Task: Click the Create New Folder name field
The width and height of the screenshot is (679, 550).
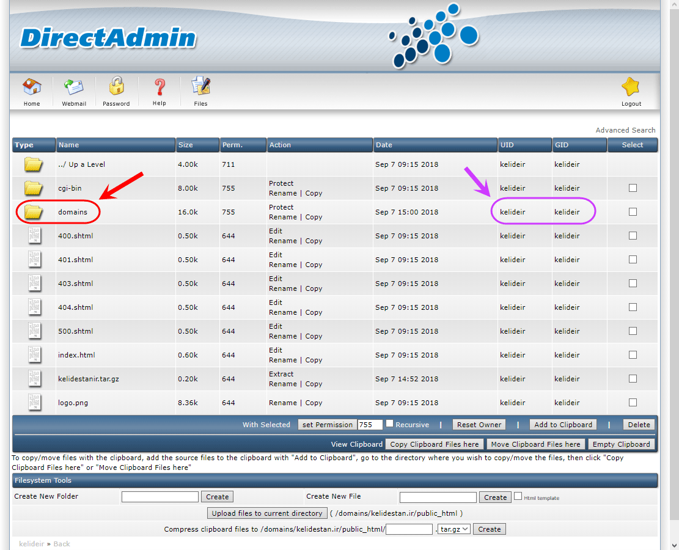Action: pyautogui.click(x=160, y=497)
